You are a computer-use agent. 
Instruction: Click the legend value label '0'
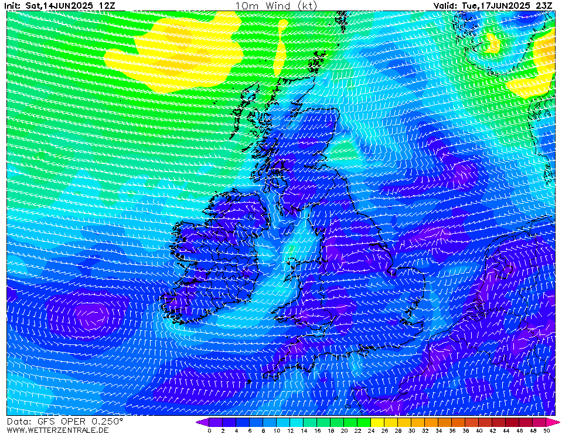coord(209,430)
